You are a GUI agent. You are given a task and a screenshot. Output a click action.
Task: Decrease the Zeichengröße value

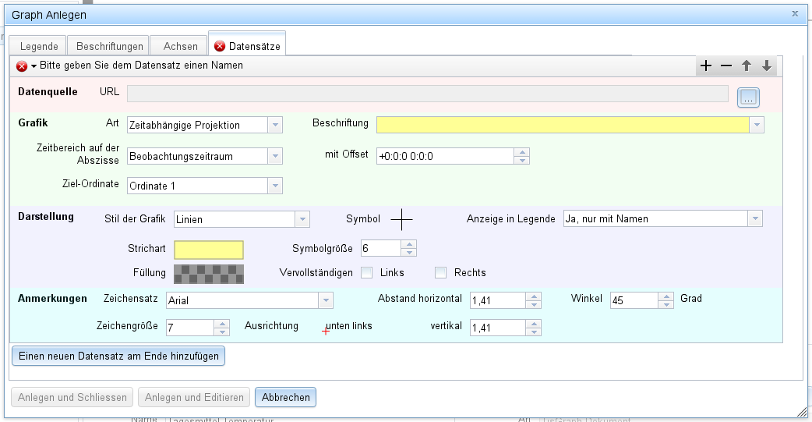point(222,332)
